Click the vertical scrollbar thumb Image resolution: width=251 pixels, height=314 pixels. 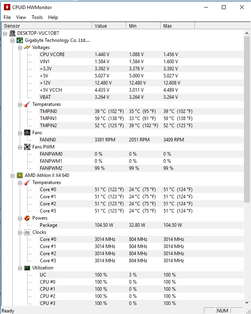tap(247, 118)
